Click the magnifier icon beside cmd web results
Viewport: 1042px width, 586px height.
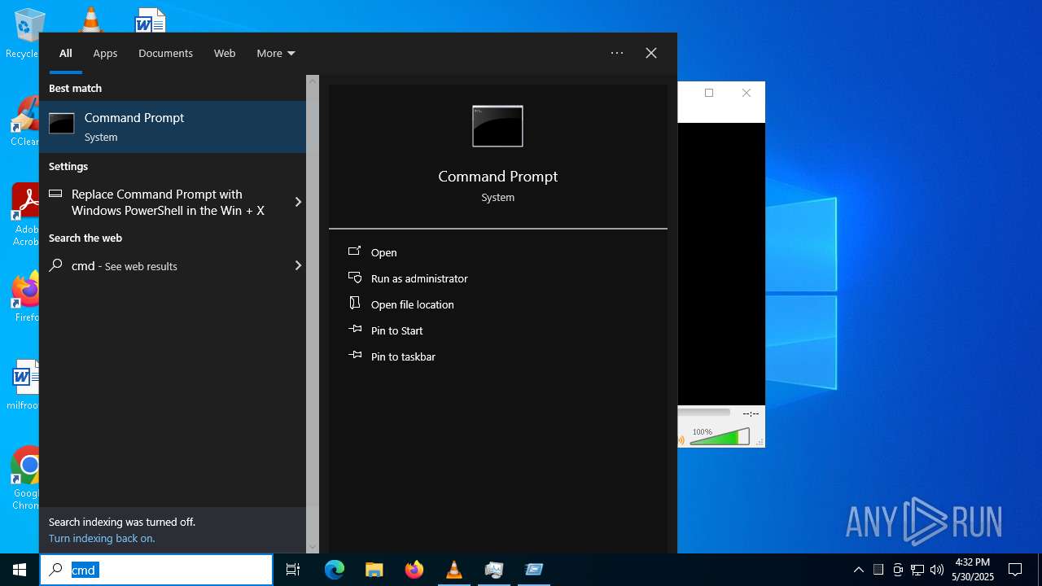[x=55, y=265]
